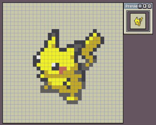Image resolution: width=156 pixels, height=125 pixels.
Task: Click the gray pixel inside the left ear tip
Action: [x=53, y=35]
